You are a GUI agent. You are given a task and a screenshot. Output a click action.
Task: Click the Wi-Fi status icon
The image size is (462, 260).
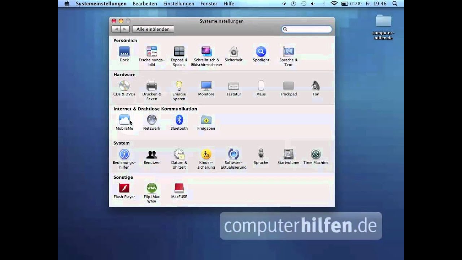pos(334,4)
